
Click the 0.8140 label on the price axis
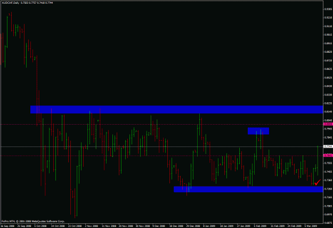pos(328,112)
